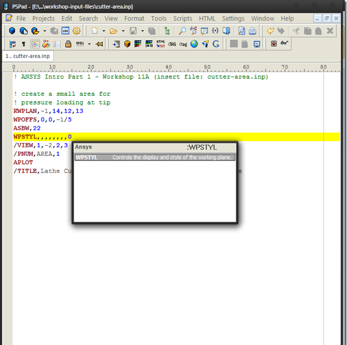Screen dimensions: 347x345
Task: Click the Google search G icon
Action: click(216, 44)
